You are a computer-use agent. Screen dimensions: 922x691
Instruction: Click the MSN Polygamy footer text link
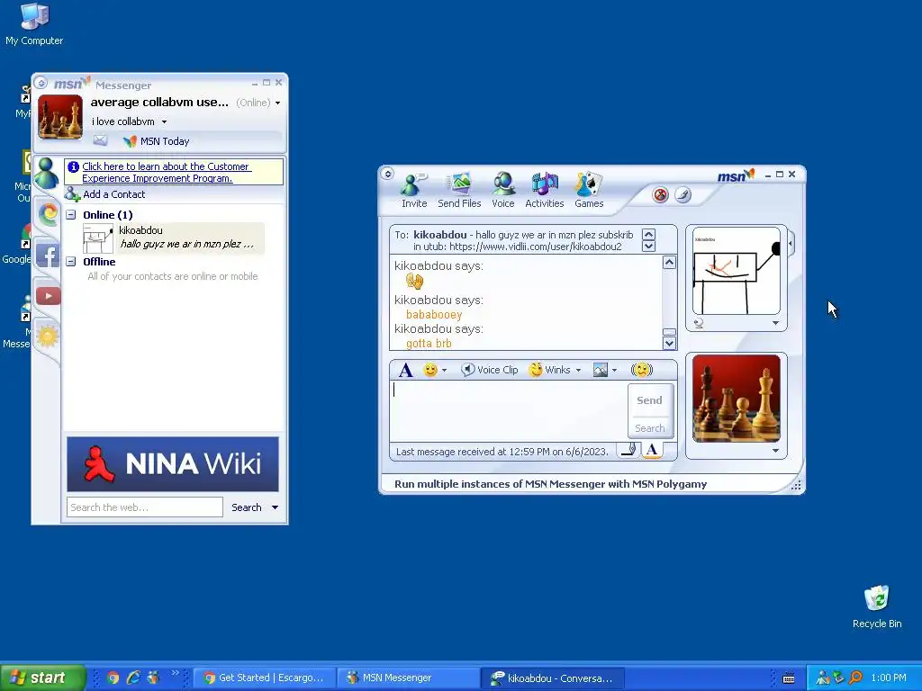pos(550,484)
